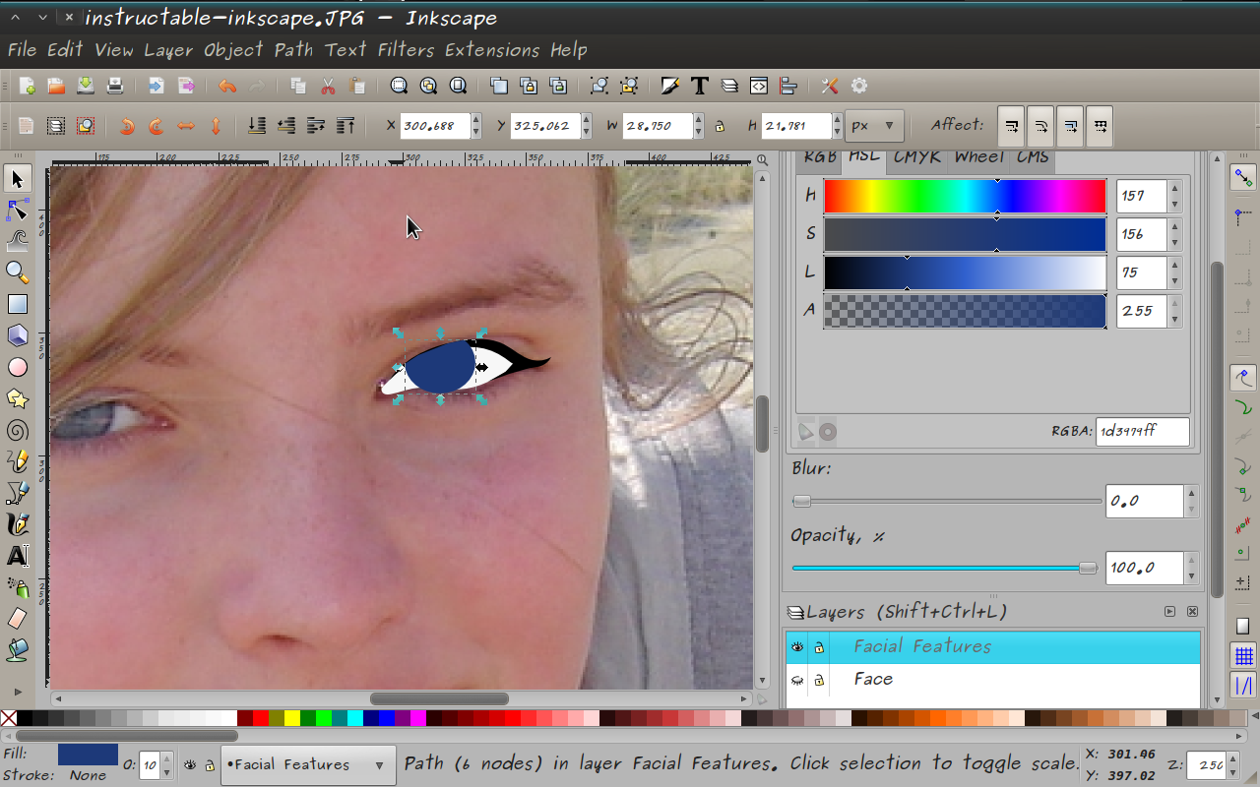The width and height of the screenshot is (1260, 787).
Task: Open the units dropdown showing px
Action: click(x=875, y=126)
